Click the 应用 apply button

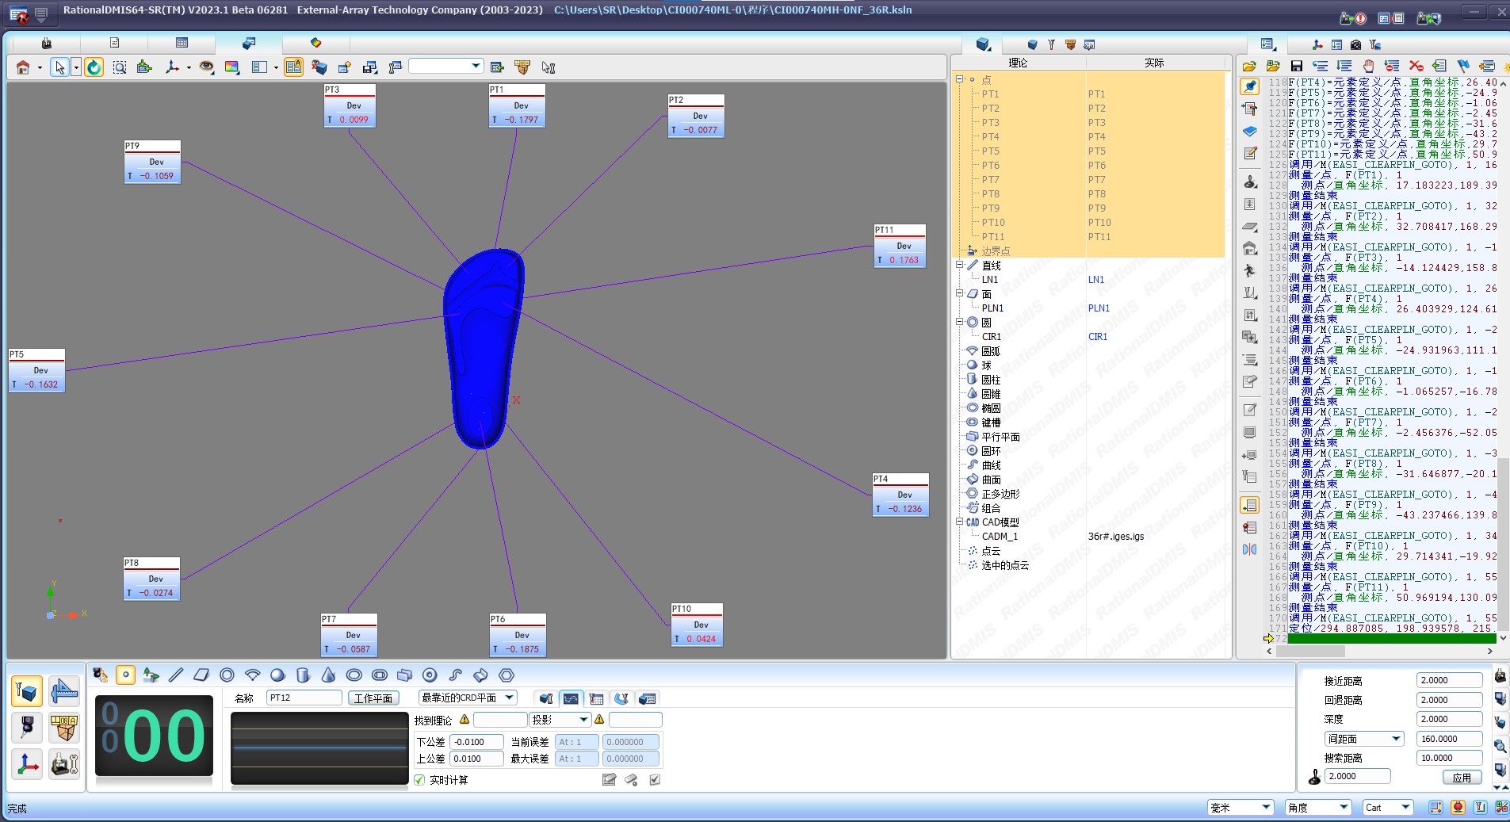1462,778
